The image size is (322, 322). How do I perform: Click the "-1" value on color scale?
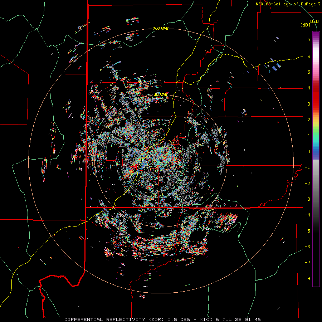[x=307, y=167]
